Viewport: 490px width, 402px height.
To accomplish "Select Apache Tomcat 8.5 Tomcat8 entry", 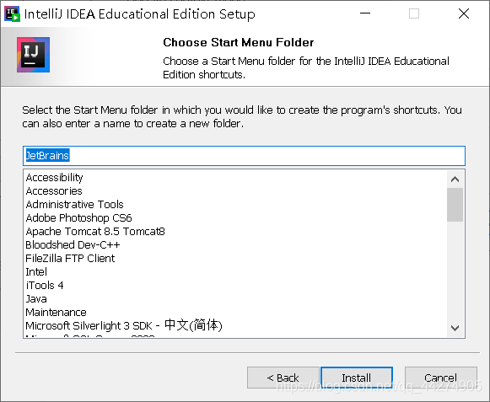I will point(95,232).
